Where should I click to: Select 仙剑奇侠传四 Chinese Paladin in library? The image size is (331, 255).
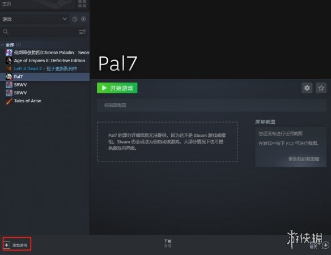(45, 53)
